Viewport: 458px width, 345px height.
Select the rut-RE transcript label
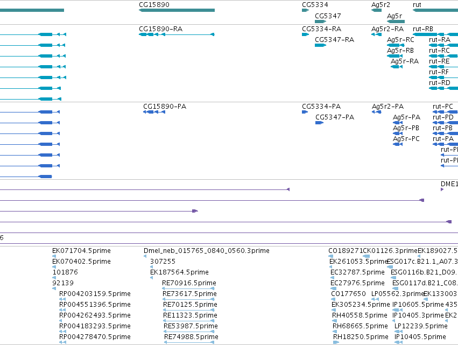(x=439, y=61)
